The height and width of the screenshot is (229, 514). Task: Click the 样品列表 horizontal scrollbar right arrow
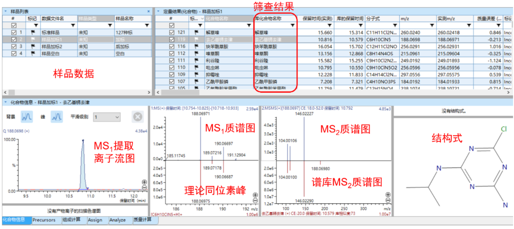[x=148, y=92]
